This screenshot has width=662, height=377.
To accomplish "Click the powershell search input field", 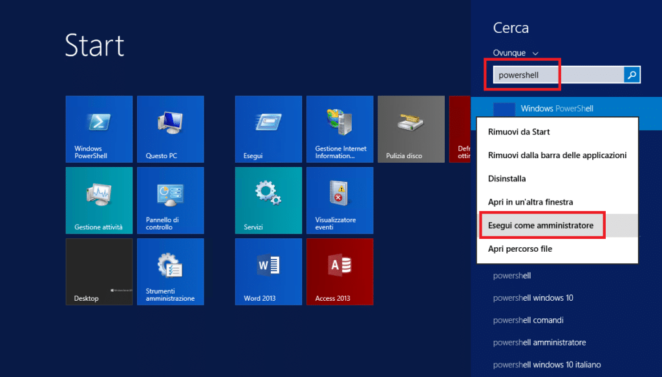I will pos(559,75).
